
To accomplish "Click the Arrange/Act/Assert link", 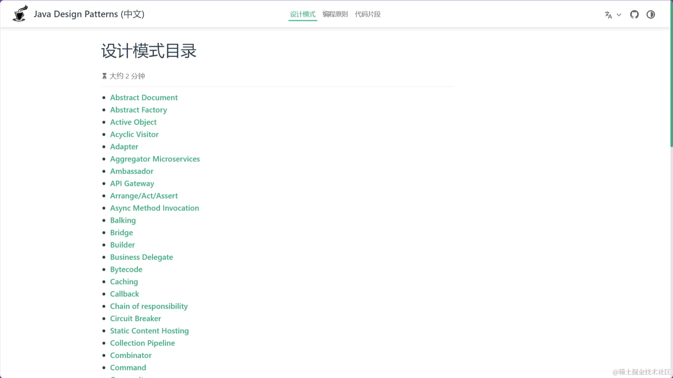I will tap(144, 196).
